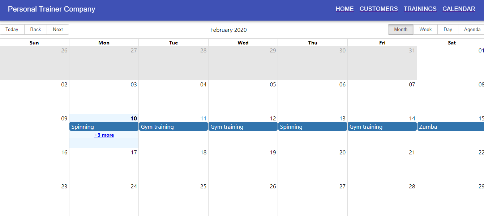Click the Mon column header

(x=104, y=43)
